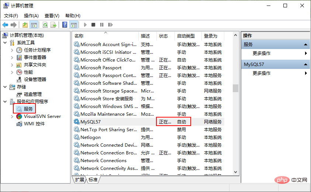The image size is (311, 192).
Task: Toggle the show/hide action pane icon
Action: coord(74,25)
